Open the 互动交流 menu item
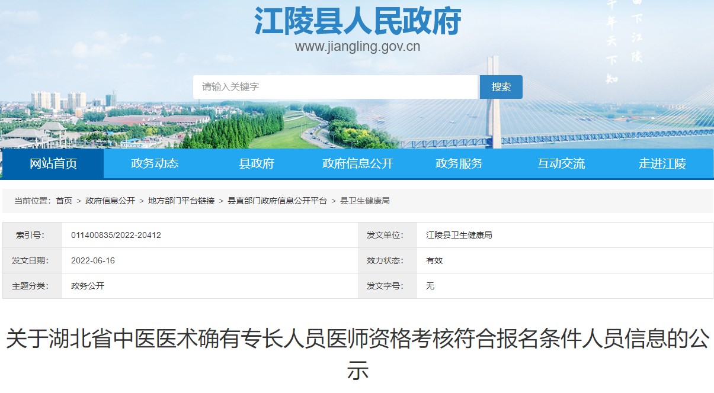 coord(561,164)
